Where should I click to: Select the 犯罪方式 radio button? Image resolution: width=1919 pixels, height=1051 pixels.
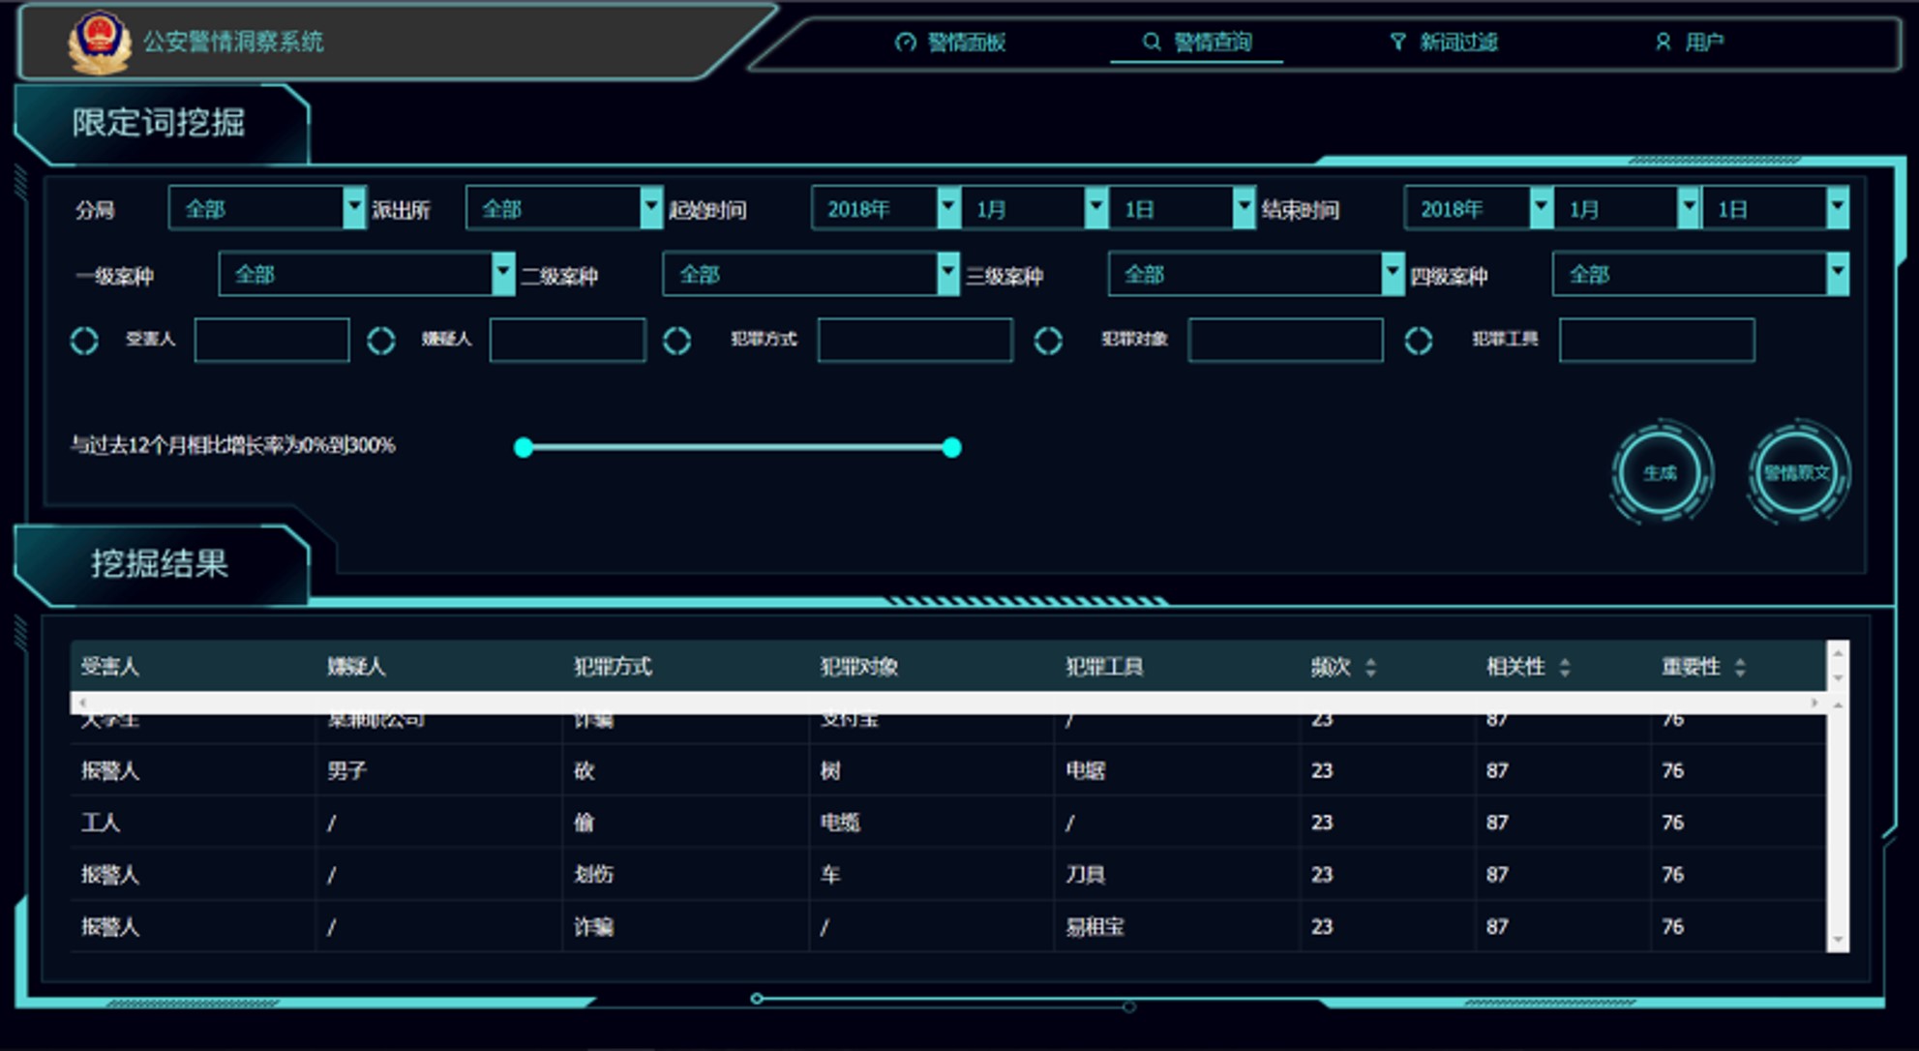point(676,341)
